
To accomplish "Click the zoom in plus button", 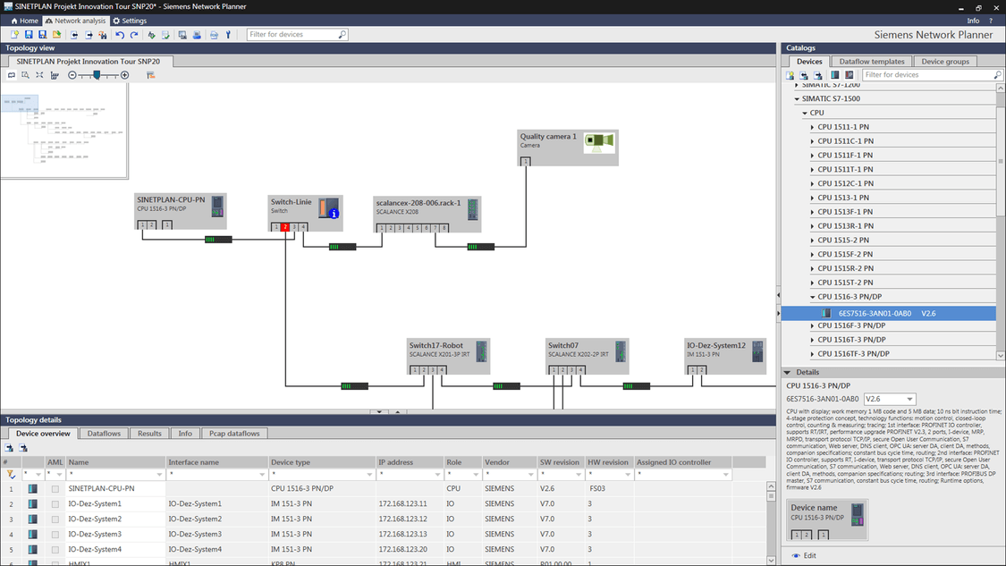I will click(124, 75).
